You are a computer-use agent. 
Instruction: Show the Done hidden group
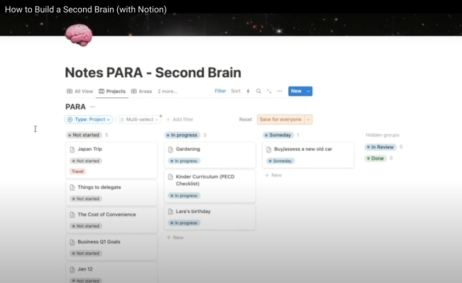(x=376, y=158)
